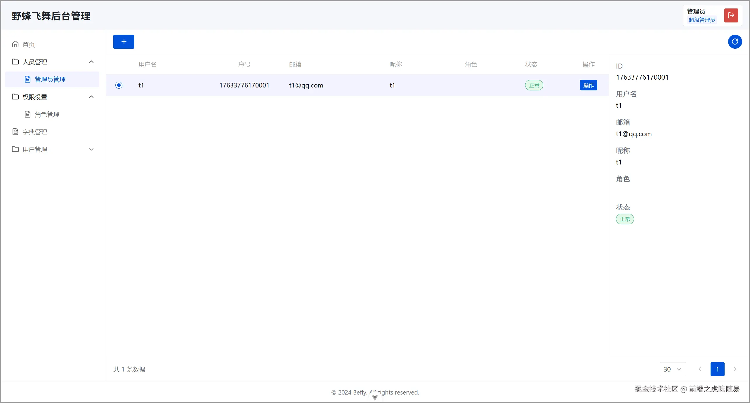Collapse the 权限设置 menu chevron
The width and height of the screenshot is (750, 403).
(x=91, y=97)
